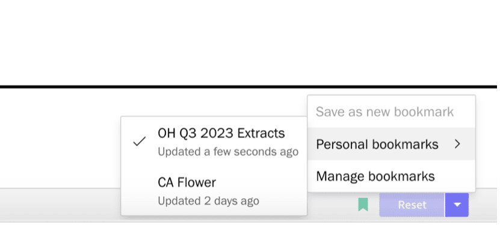Select the OH Q3 2023 Extracts bookmark
The height and width of the screenshot is (225, 500).
(214, 142)
